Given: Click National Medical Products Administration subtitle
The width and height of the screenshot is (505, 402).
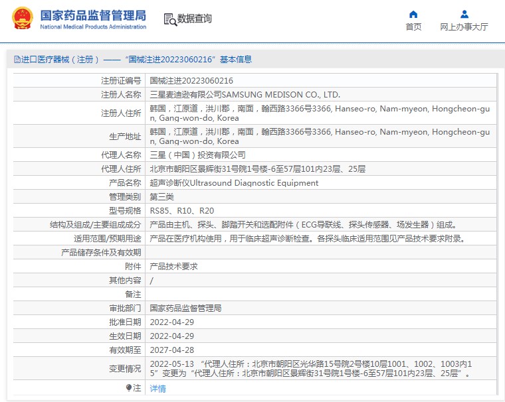Looking at the screenshot, I should pos(93,27).
